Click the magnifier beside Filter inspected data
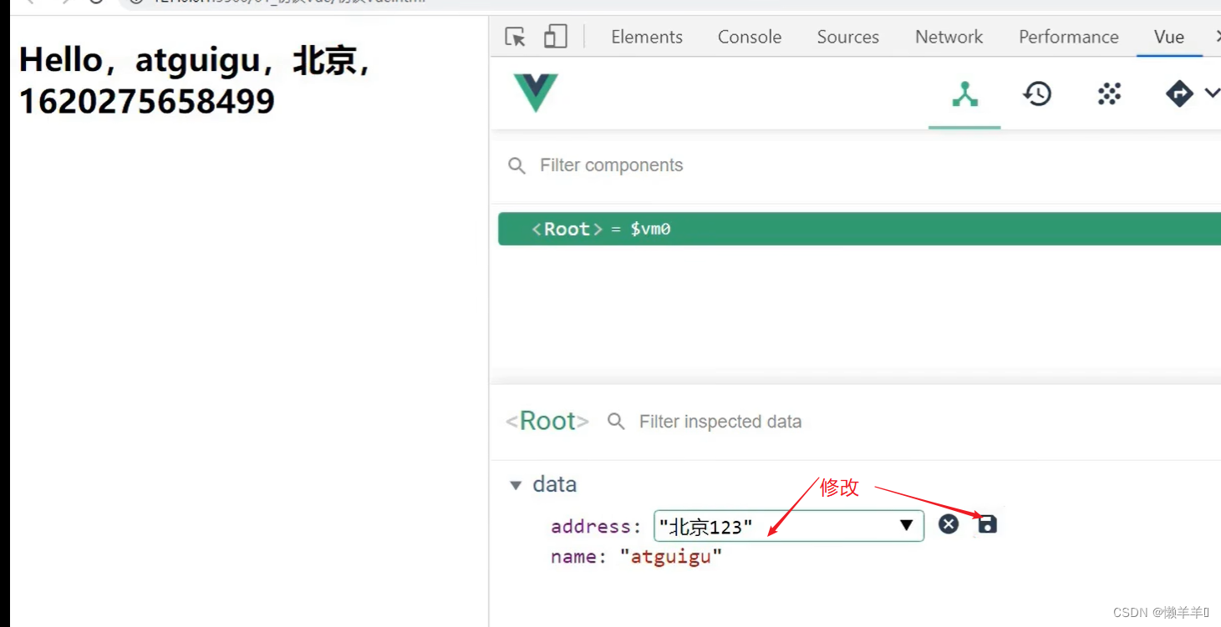 [x=616, y=422]
